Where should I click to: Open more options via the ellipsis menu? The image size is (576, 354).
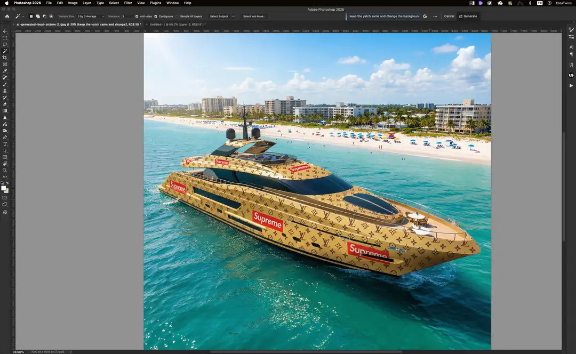(x=435, y=16)
